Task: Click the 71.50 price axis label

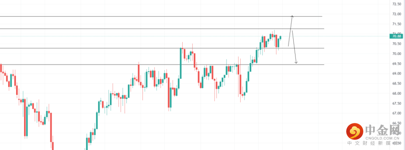Action: (397, 24)
